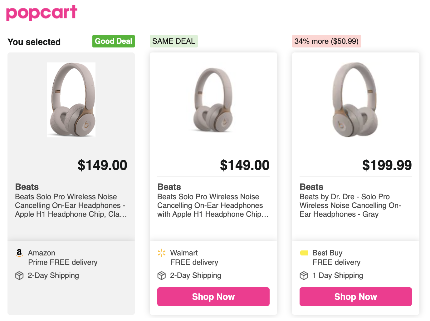Open the Beats by Dr. Dre Gray product title
430x321 pixels.
(350, 205)
